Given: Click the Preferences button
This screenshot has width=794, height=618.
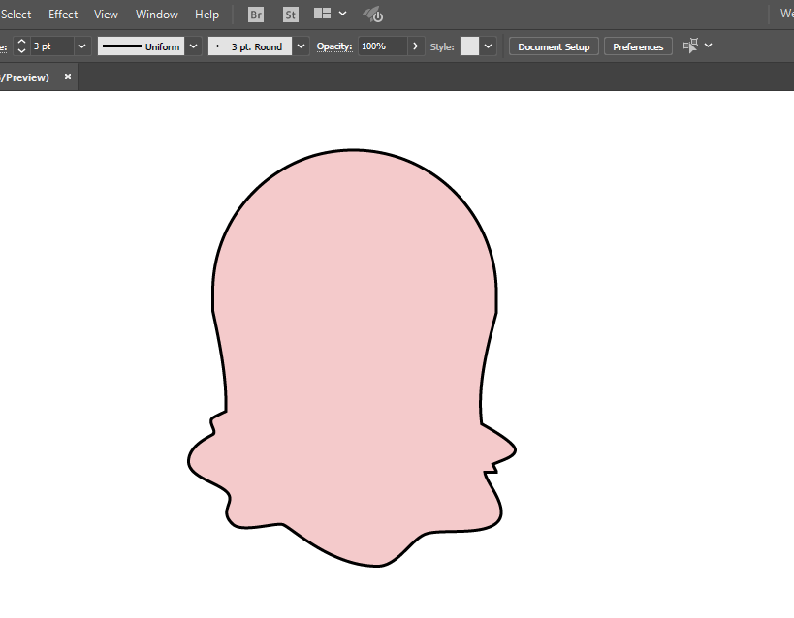Looking at the screenshot, I should [x=638, y=46].
